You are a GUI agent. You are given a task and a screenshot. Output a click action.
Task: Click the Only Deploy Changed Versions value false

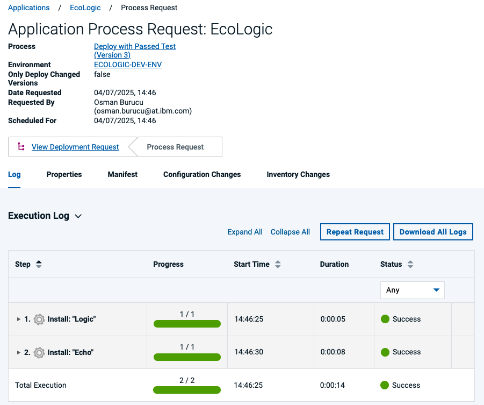(x=102, y=74)
